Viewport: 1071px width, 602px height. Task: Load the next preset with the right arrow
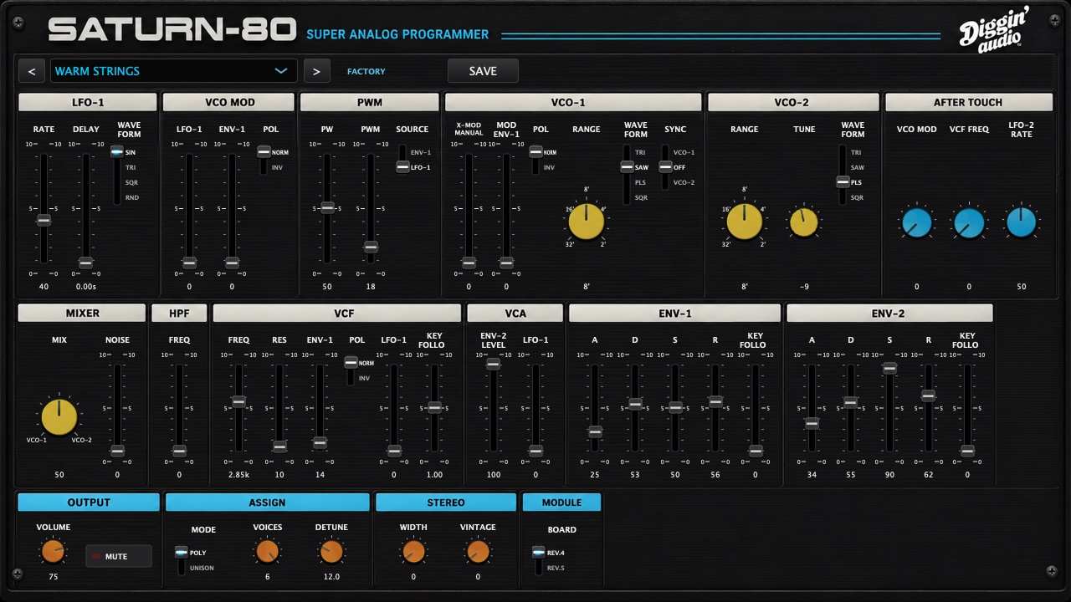tap(316, 71)
